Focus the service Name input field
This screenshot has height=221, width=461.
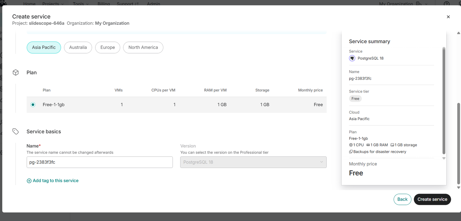(x=100, y=162)
